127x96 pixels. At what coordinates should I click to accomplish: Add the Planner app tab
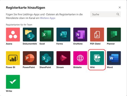114,34
